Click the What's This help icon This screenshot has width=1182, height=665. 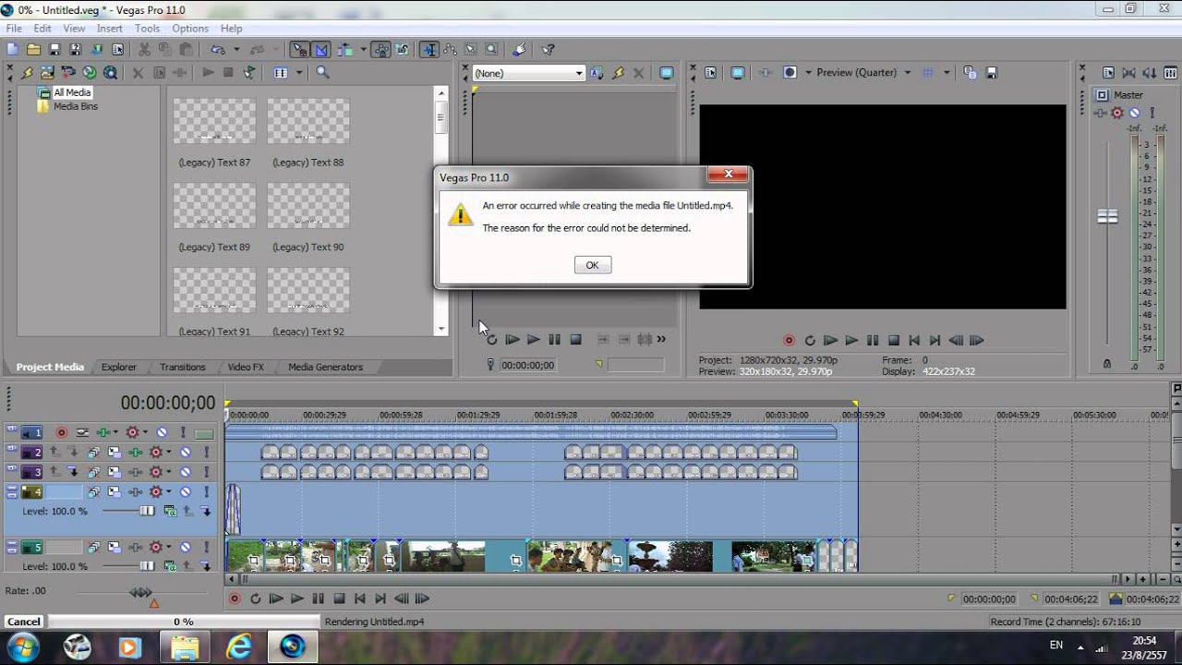548,50
